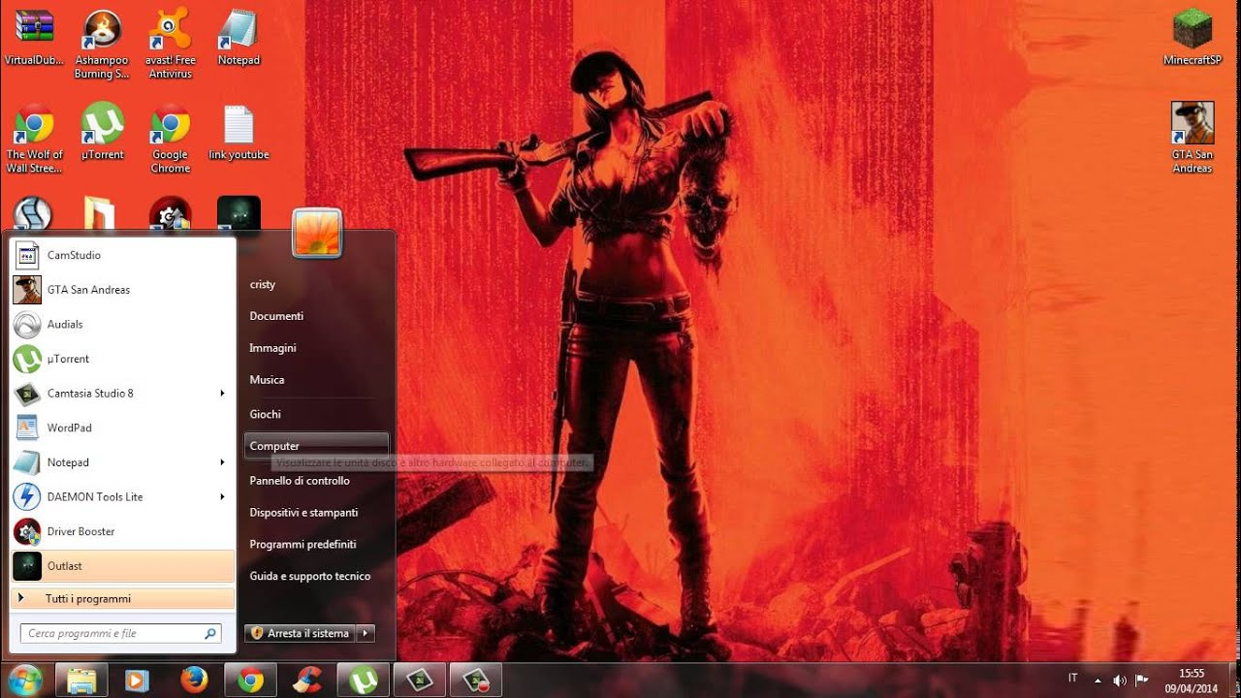
Task: Expand Tutti i programmi list
Action: (x=122, y=599)
